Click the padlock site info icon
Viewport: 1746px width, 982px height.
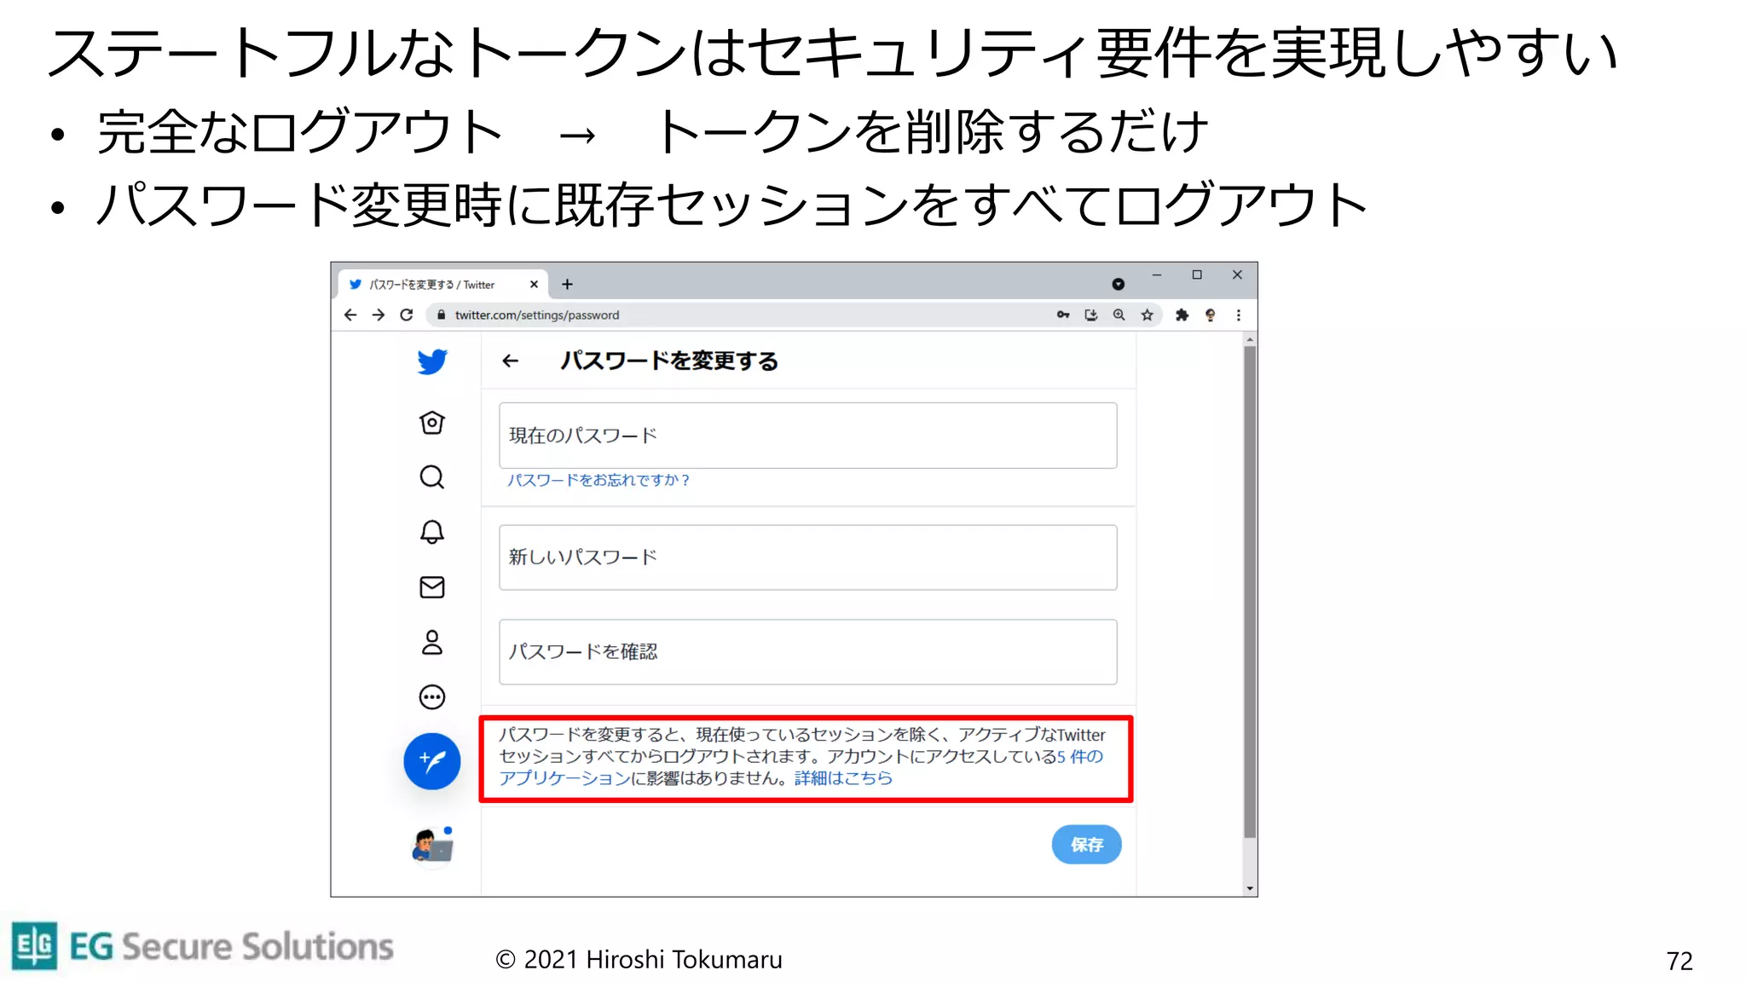(441, 315)
